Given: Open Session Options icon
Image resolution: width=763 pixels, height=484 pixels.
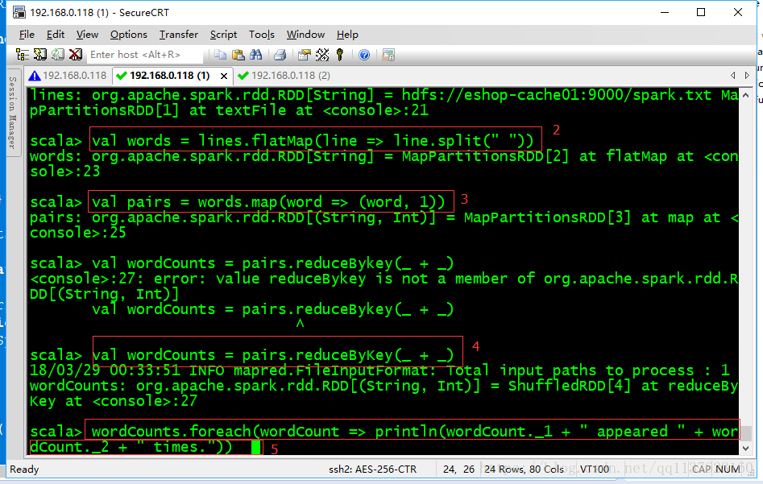Looking at the screenshot, I should coord(304,55).
